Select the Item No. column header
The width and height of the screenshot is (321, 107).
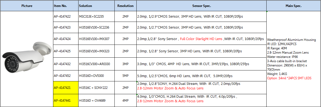[x=66, y=6]
